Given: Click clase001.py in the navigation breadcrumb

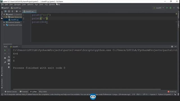Looking at the screenshot, I should (16, 8).
